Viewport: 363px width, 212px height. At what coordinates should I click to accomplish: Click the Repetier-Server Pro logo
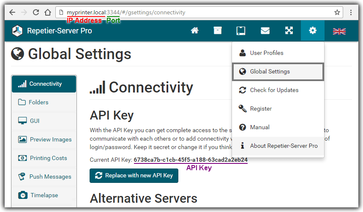[17, 31]
